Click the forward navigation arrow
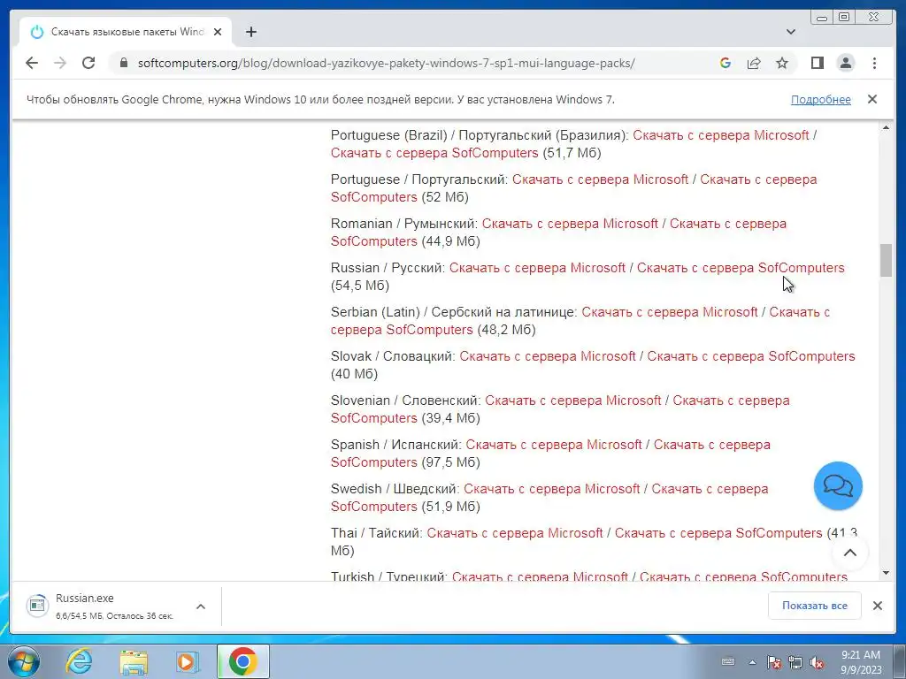Image resolution: width=906 pixels, height=679 pixels. pyautogui.click(x=60, y=63)
